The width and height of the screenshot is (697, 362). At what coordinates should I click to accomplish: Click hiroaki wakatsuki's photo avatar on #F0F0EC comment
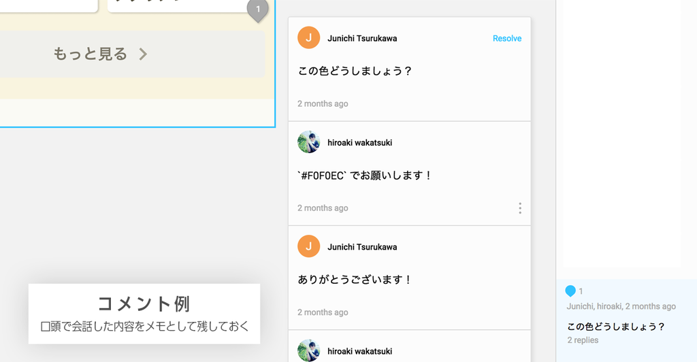tap(308, 142)
